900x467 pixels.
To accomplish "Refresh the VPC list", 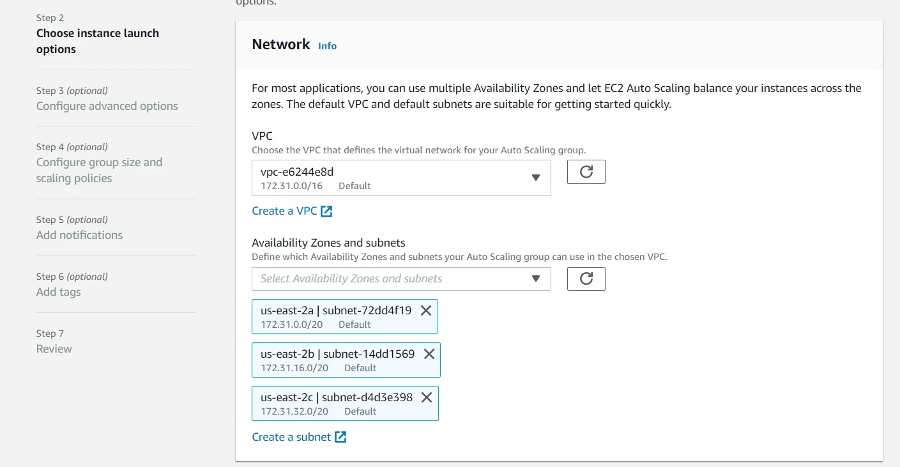I will [586, 171].
